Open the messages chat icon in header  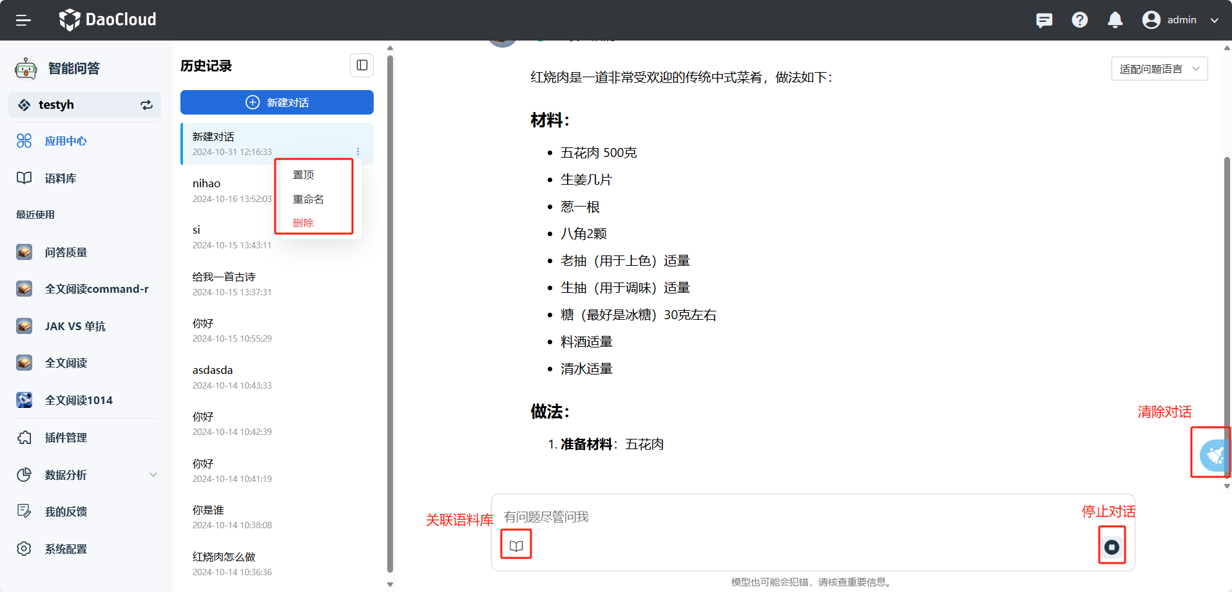click(1044, 20)
